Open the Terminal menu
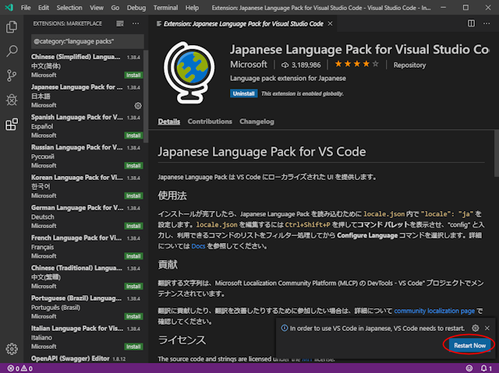 tap(165, 8)
